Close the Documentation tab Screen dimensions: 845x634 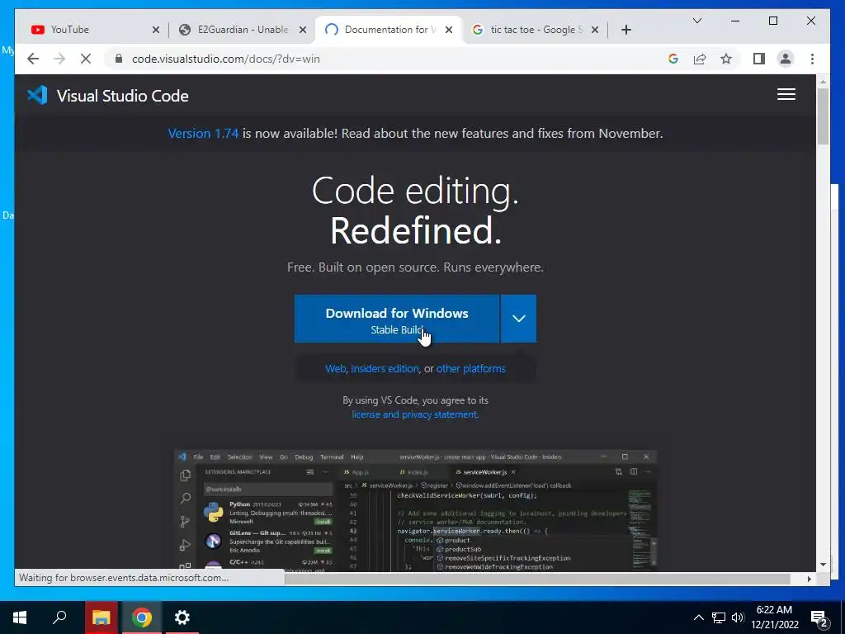tap(449, 30)
